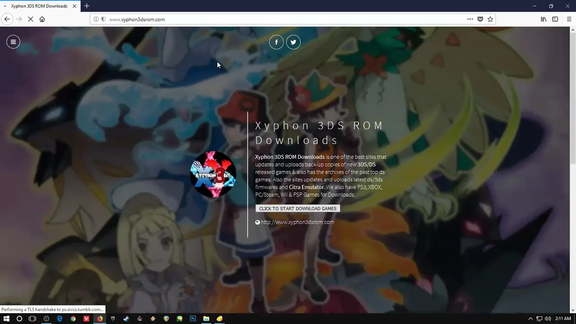Screen dimensions: 576x324
Task: Click the bold 'Citra Emulator' text
Action: point(306,187)
